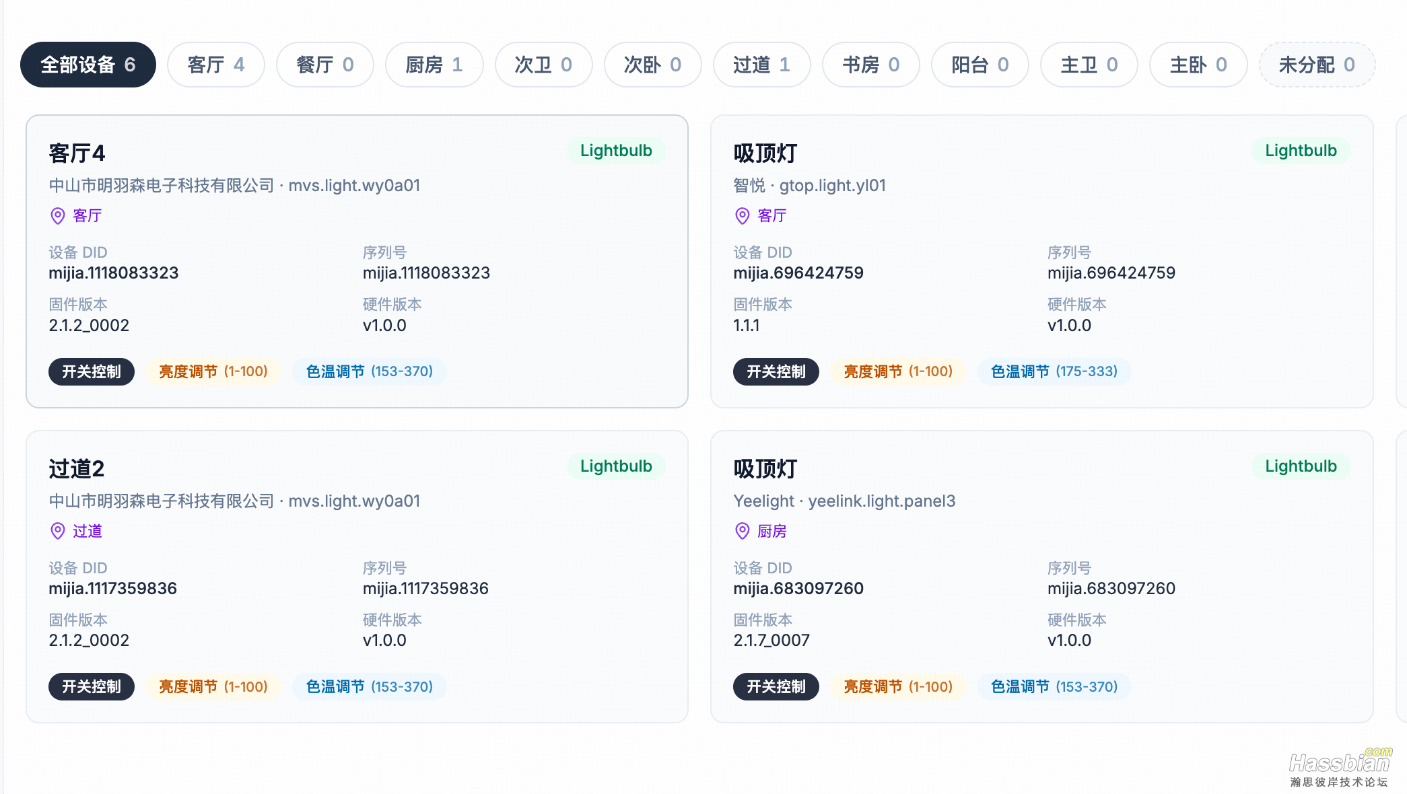
Task: Click hardware version v1.0.0 on the 智悦 card
Action: click(x=1069, y=326)
